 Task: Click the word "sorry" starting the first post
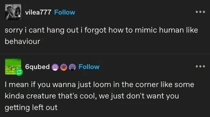point(14,30)
